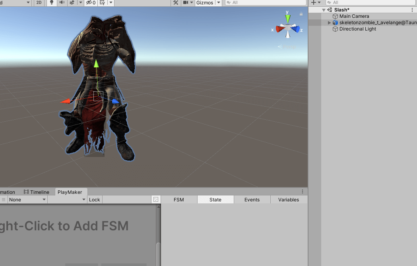Click the green Y move handle arrow
The width and height of the screenshot is (417, 266).
pyautogui.click(x=96, y=64)
